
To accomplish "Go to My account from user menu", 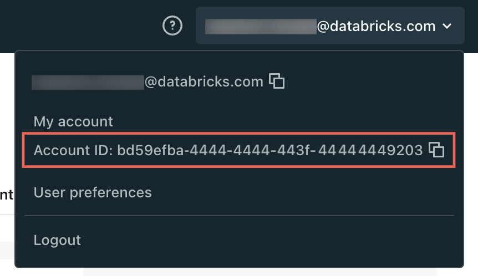I will tap(73, 121).
